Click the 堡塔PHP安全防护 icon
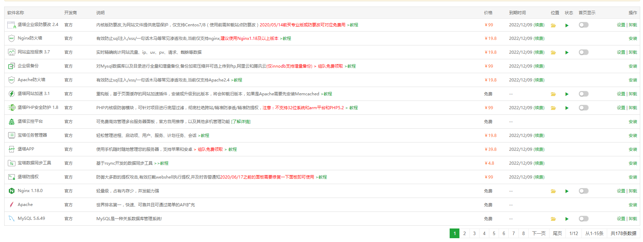The height and width of the screenshot is (242, 643). point(11,107)
